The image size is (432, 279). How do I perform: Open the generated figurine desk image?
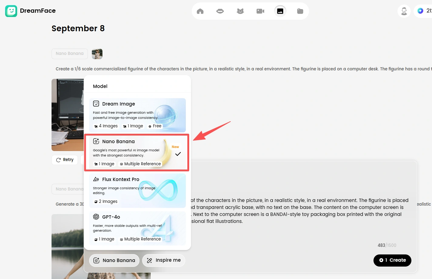coord(68,115)
